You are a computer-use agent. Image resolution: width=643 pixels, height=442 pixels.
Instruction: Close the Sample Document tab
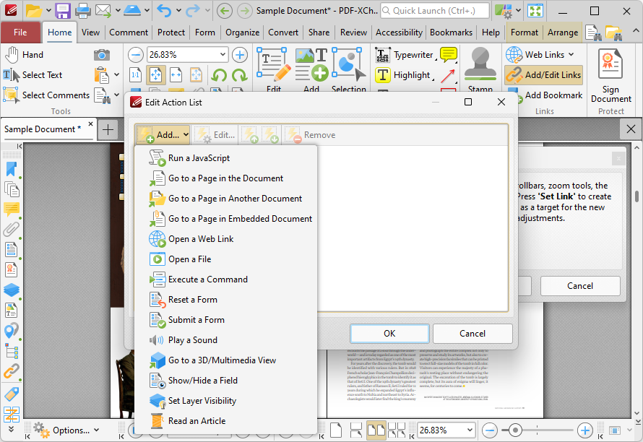(x=90, y=123)
